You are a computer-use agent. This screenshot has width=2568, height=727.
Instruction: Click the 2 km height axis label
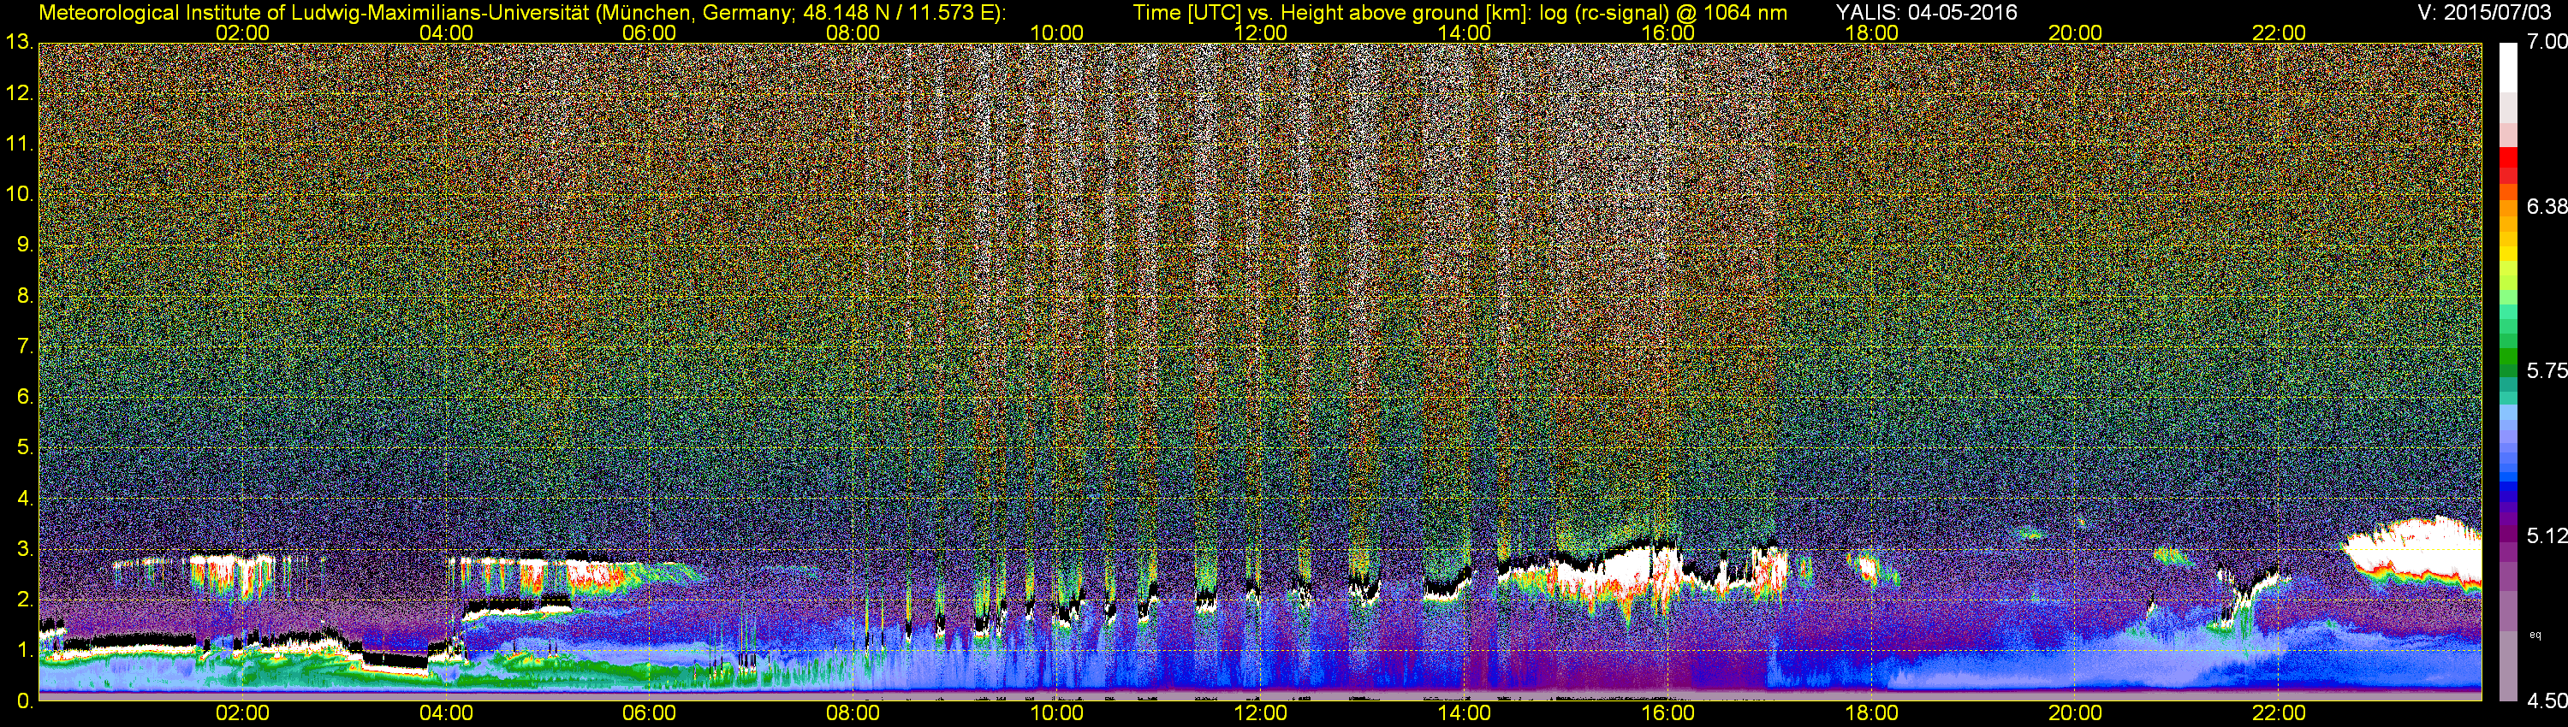[x=25, y=600]
